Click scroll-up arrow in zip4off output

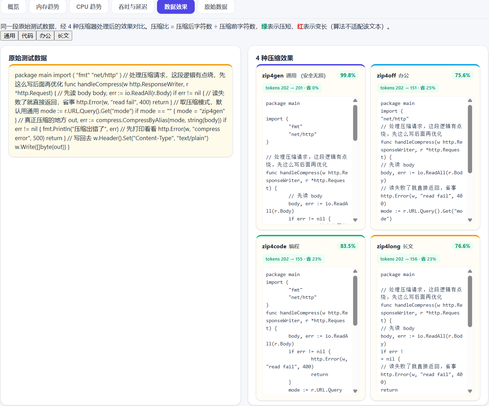click(x=470, y=100)
